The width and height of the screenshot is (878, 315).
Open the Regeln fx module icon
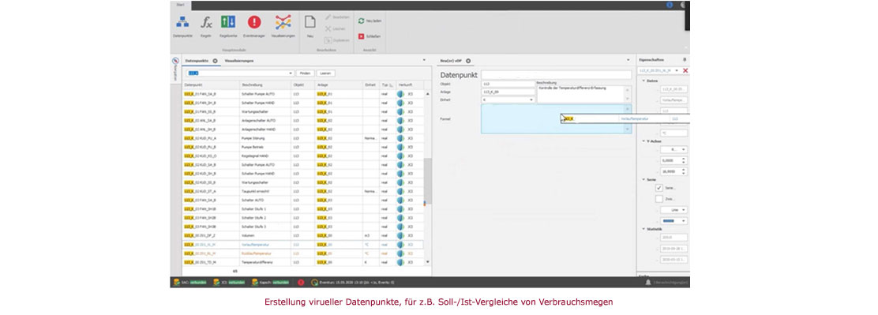(206, 22)
